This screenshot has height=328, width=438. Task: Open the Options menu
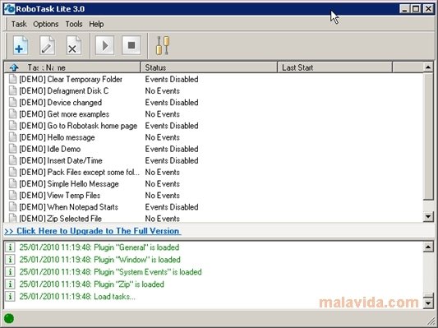46,24
